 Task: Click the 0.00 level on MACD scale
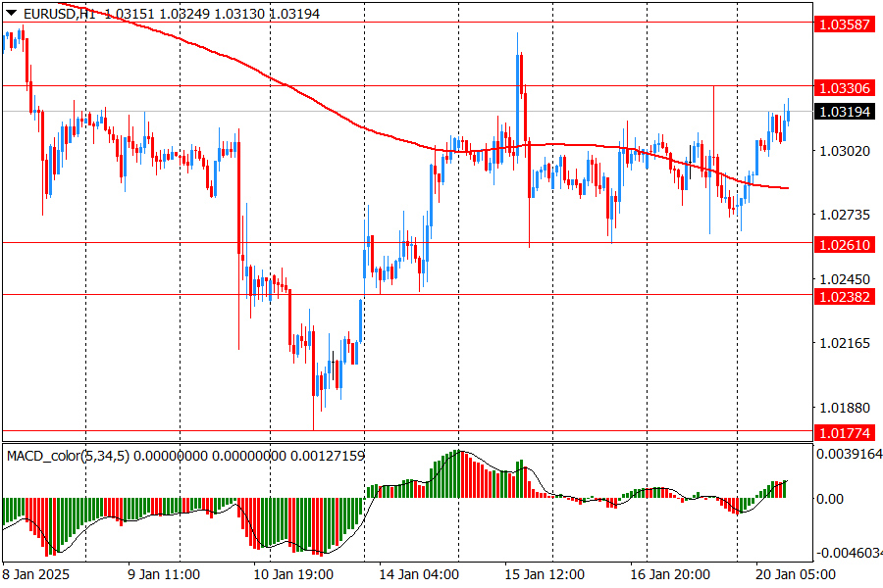(830, 499)
